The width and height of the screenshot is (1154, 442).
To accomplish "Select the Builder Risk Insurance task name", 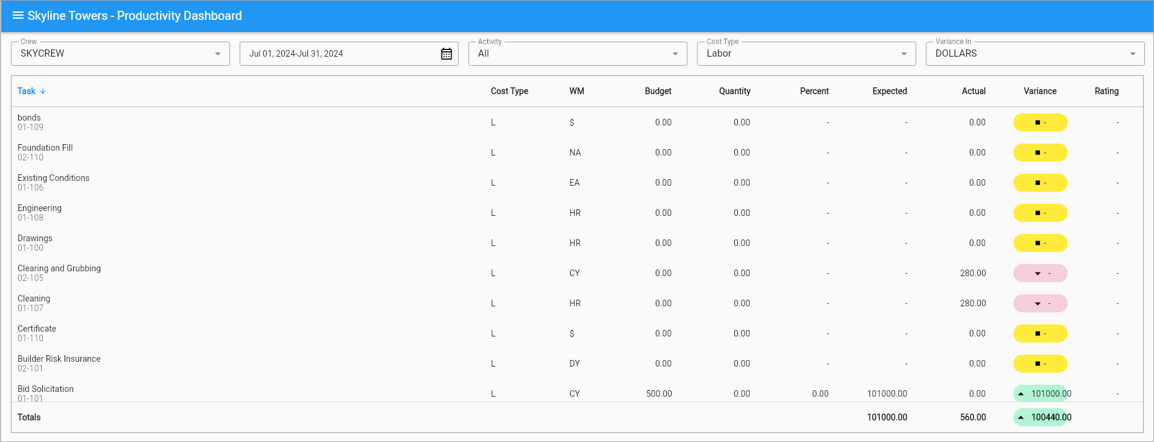I will [59, 359].
